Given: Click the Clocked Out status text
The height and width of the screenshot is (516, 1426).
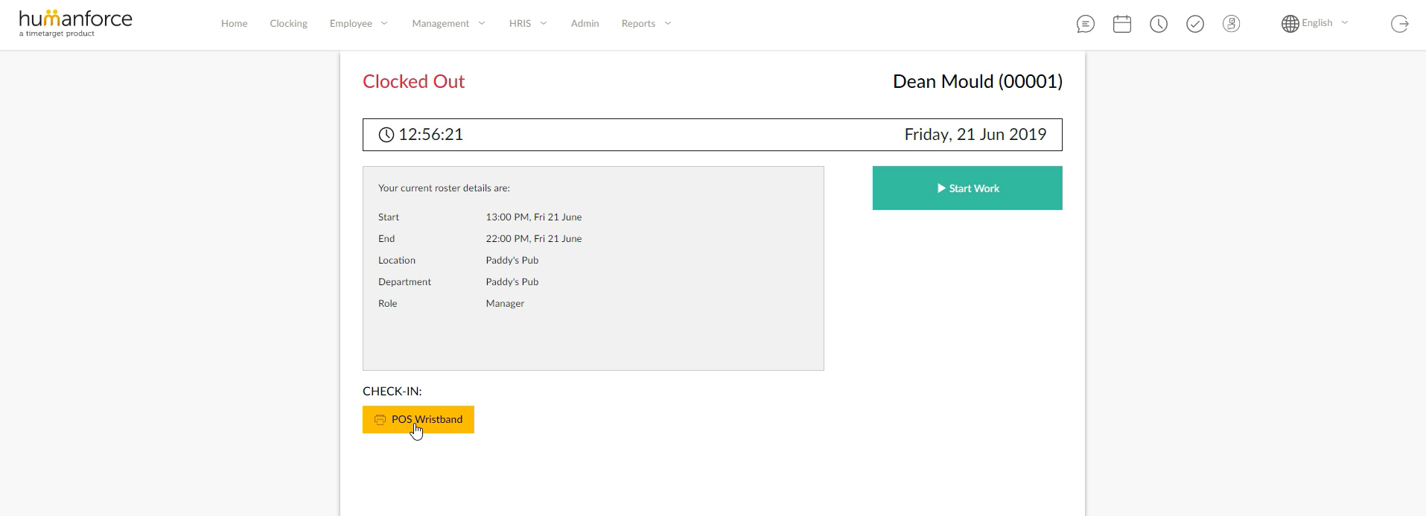Looking at the screenshot, I should 413,81.
